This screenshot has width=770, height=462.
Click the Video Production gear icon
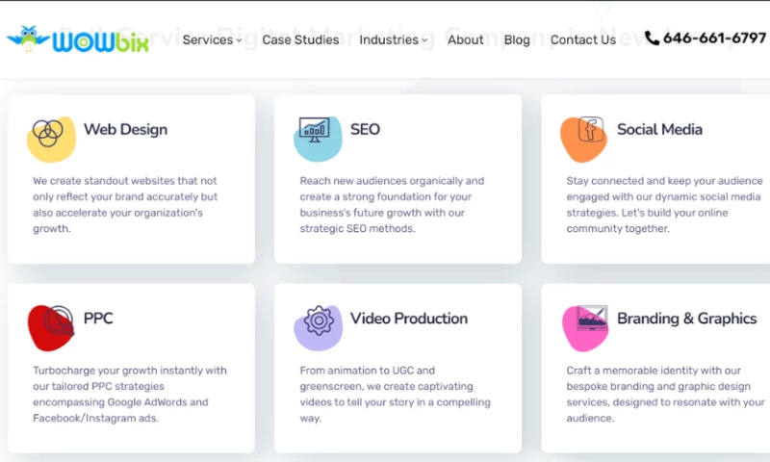tap(318, 321)
